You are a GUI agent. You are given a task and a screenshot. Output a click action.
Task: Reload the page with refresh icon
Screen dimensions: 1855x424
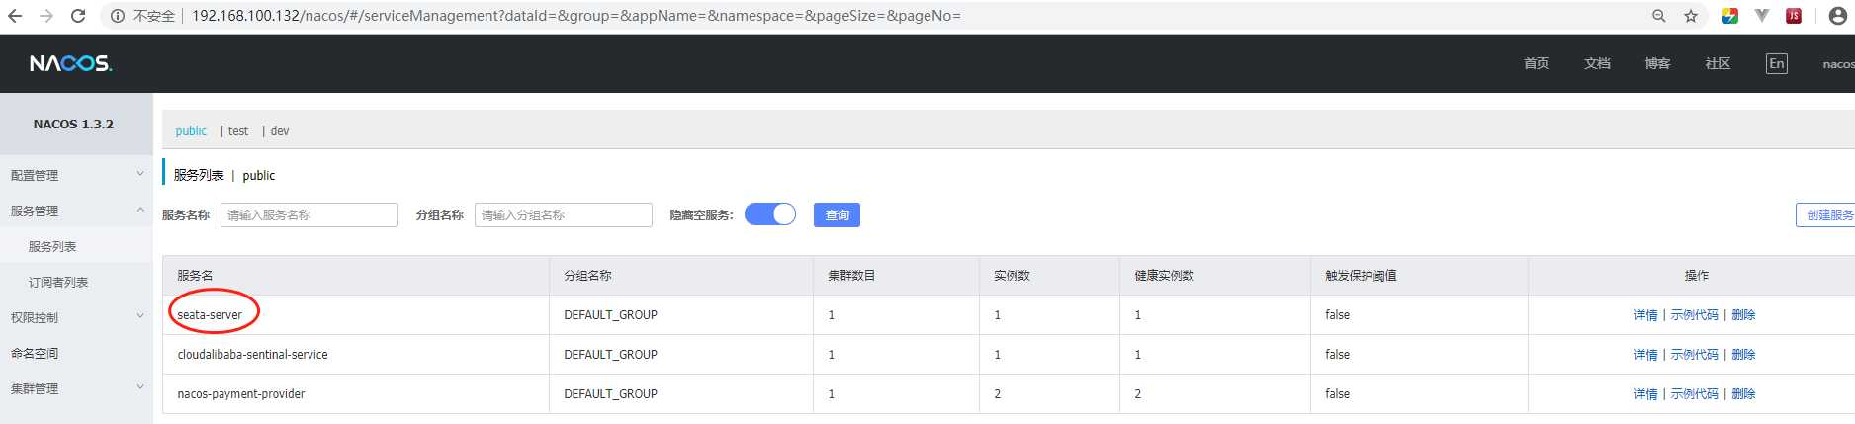[78, 16]
